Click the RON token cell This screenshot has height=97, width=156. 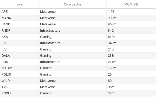19,62
